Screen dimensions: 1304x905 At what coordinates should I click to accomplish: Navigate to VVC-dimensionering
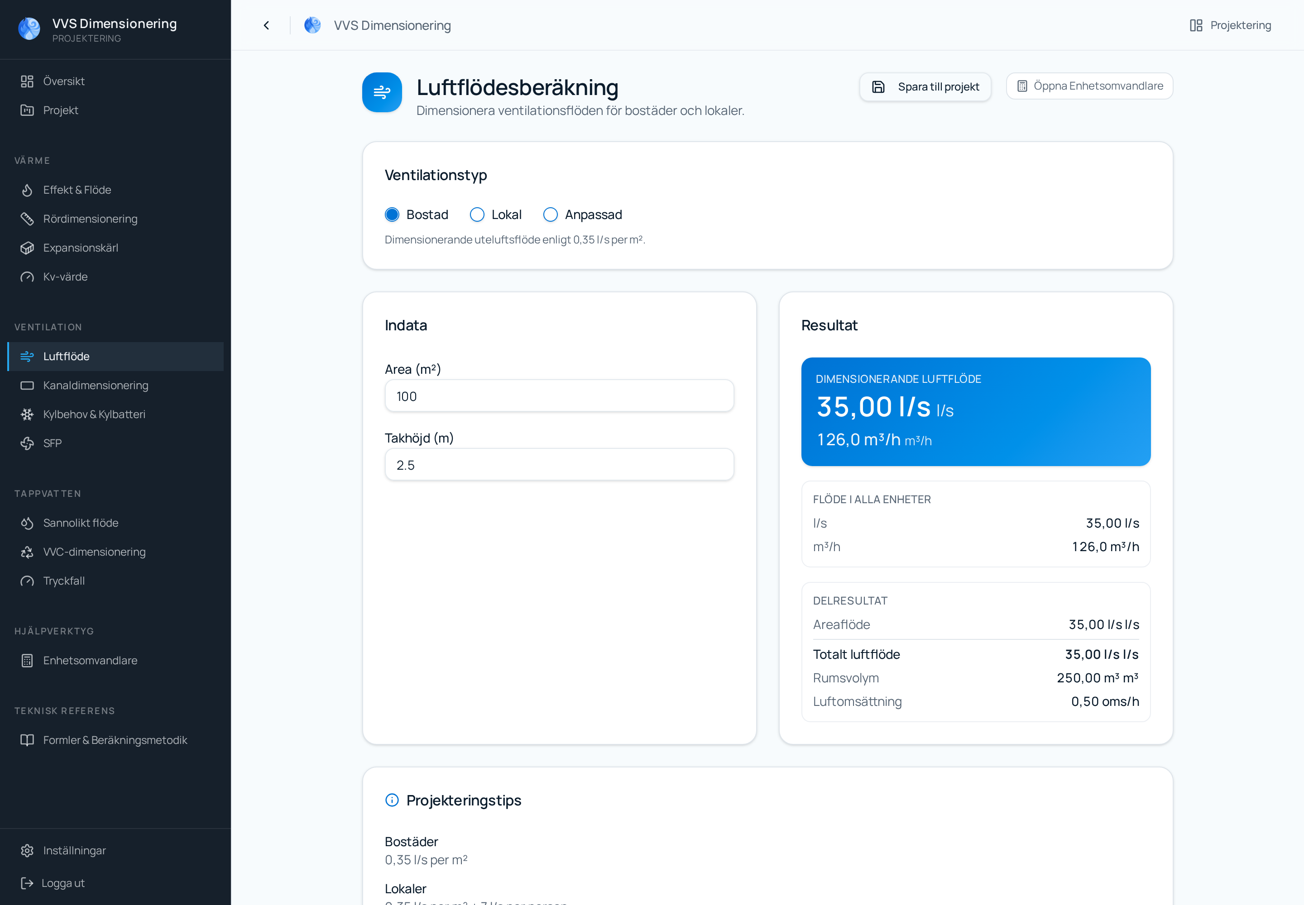[115, 552]
